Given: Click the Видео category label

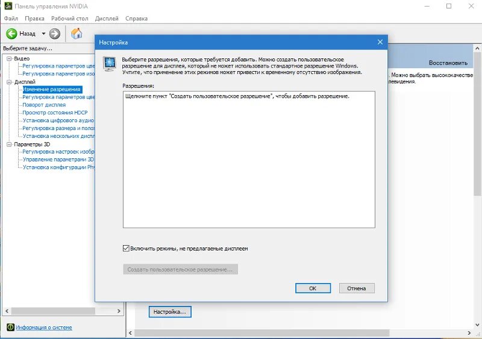Looking at the screenshot, I should coord(22,58).
